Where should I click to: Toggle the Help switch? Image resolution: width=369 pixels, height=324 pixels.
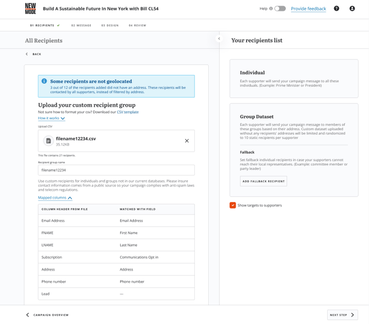click(280, 9)
